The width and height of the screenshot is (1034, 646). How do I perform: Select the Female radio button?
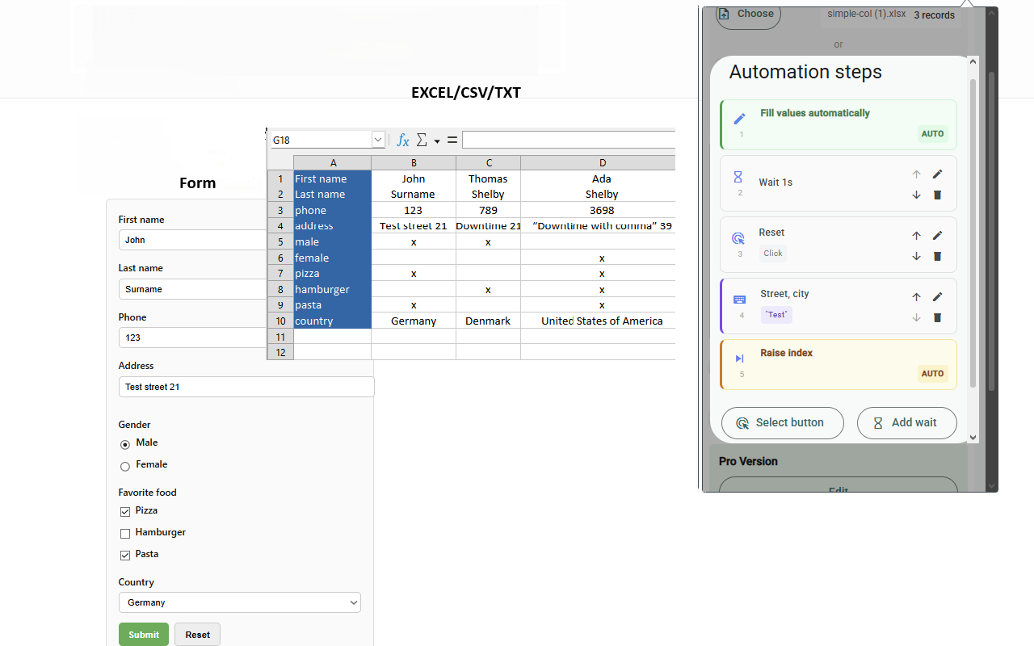point(125,466)
